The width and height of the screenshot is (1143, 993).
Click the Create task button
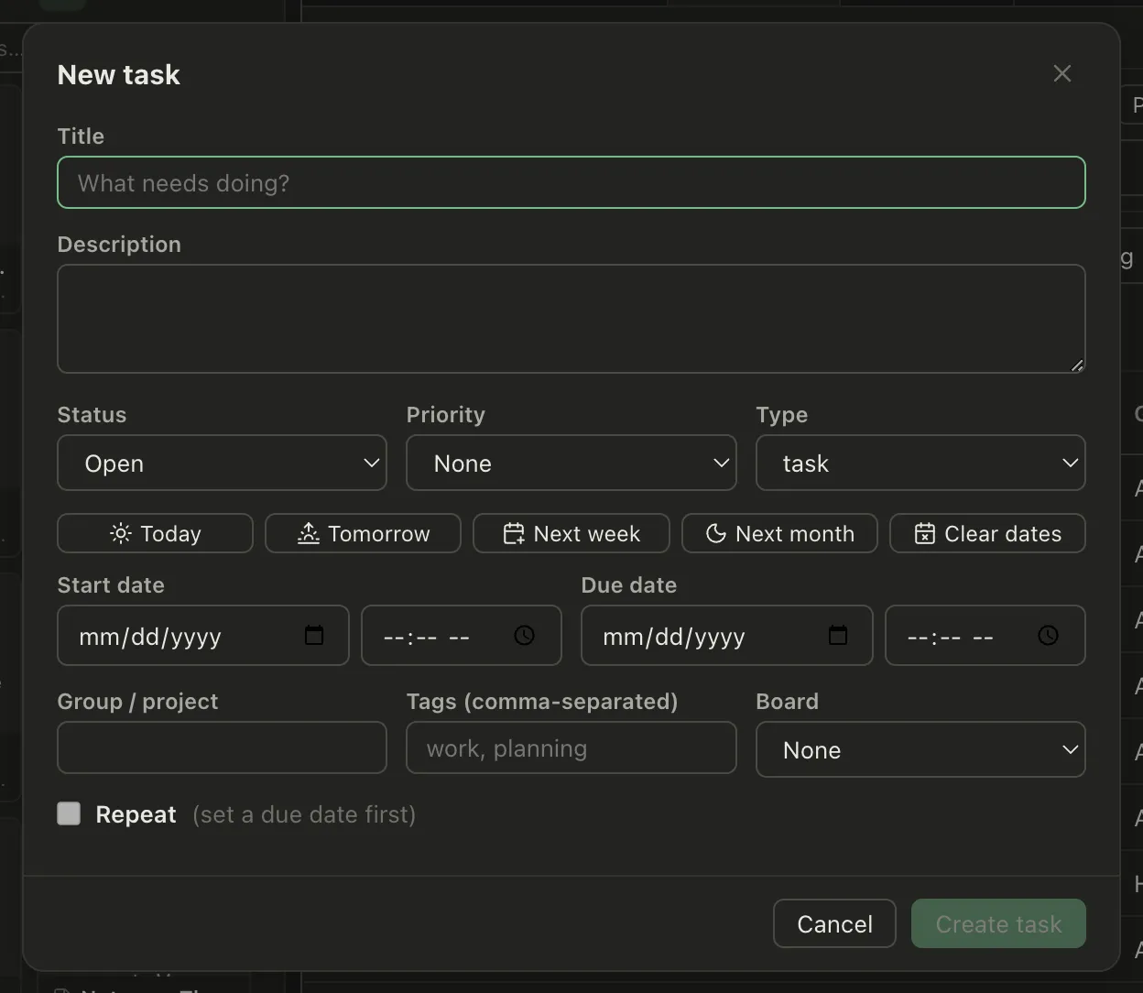point(998,923)
